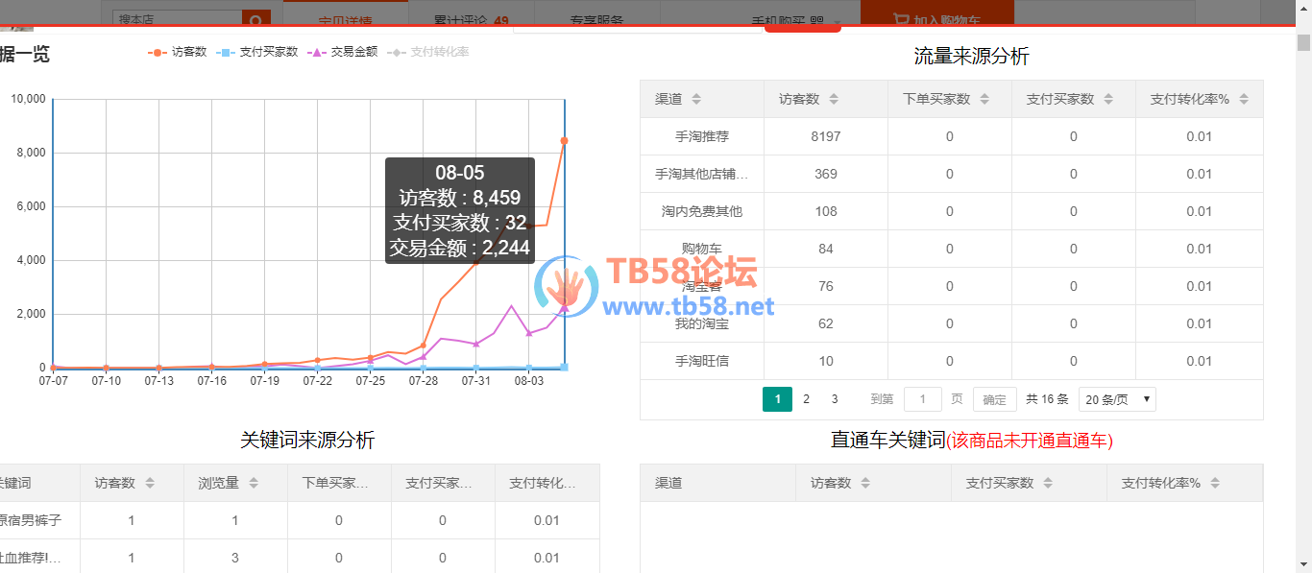Image resolution: width=1312 pixels, height=573 pixels.
Task: Sort traffic source table by 支付转化率% column
Action: point(1244,99)
